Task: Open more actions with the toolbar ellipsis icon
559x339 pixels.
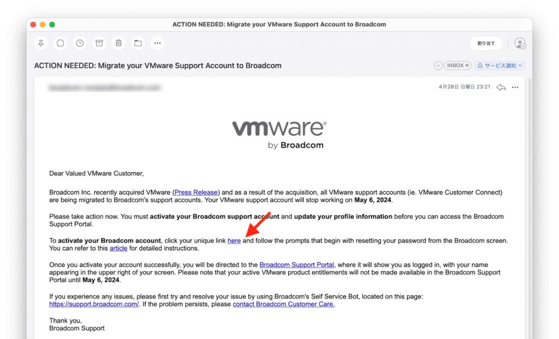Action: pos(158,43)
